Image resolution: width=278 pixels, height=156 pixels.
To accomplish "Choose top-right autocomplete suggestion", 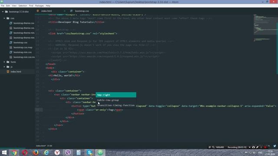I will (116, 95).
